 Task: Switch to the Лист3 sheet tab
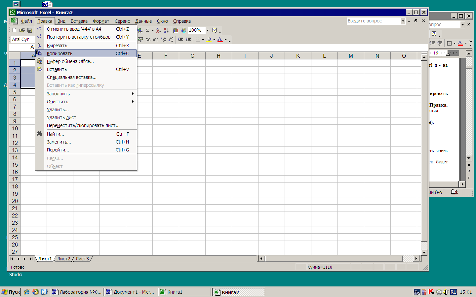pyautogui.click(x=82, y=259)
